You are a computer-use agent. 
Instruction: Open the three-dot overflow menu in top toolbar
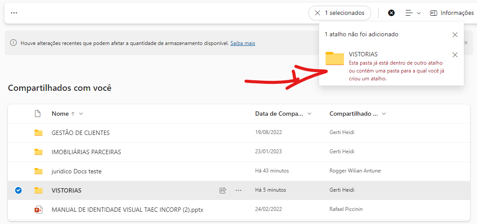[14, 13]
